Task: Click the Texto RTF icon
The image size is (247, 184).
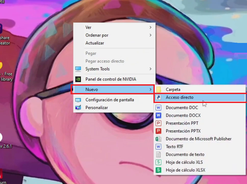Action: [159, 147]
